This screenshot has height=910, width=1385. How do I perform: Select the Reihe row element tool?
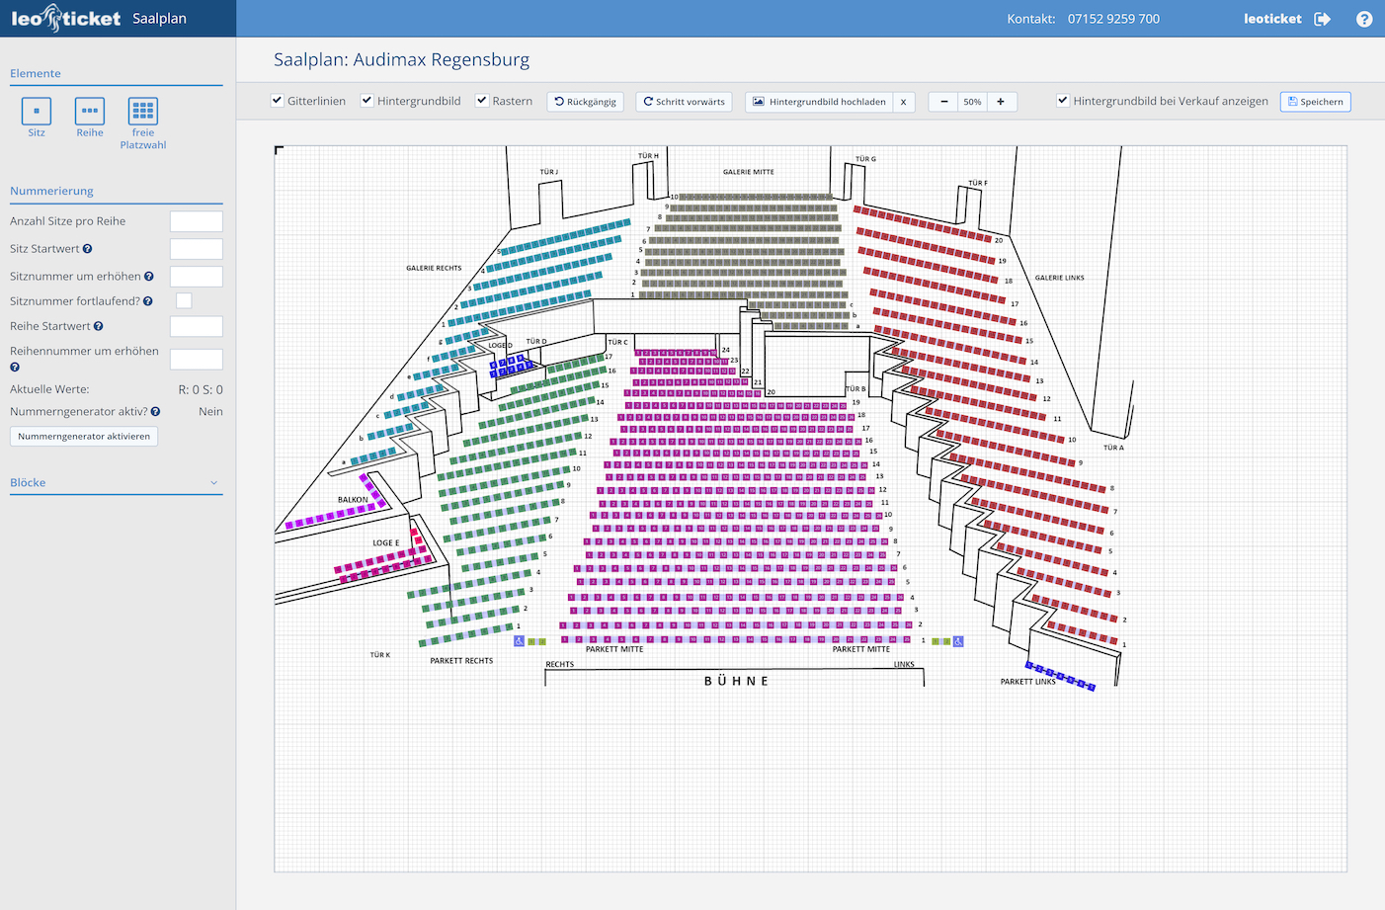(x=90, y=112)
